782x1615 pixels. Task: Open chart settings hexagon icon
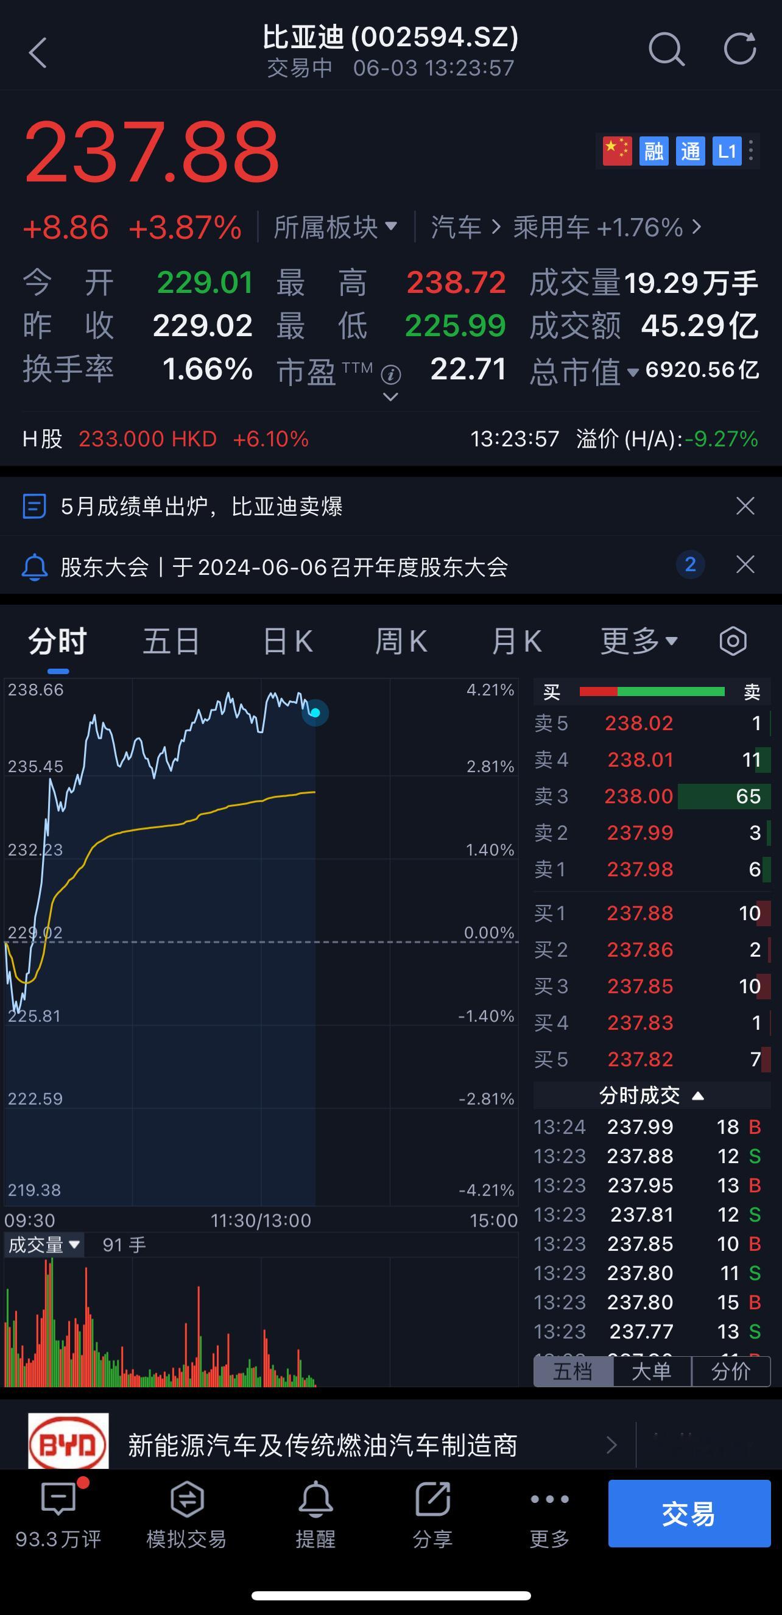pos(733,641)
